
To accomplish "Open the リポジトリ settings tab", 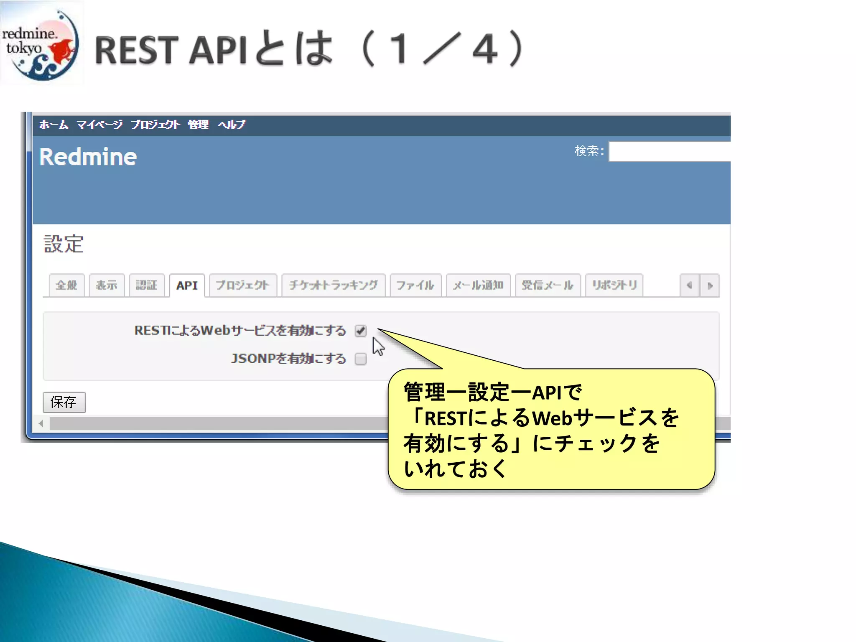I will tap(614, 285).
